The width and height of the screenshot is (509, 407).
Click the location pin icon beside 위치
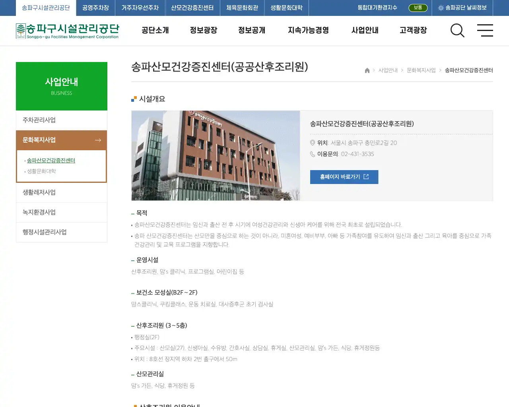click(313, 143)
